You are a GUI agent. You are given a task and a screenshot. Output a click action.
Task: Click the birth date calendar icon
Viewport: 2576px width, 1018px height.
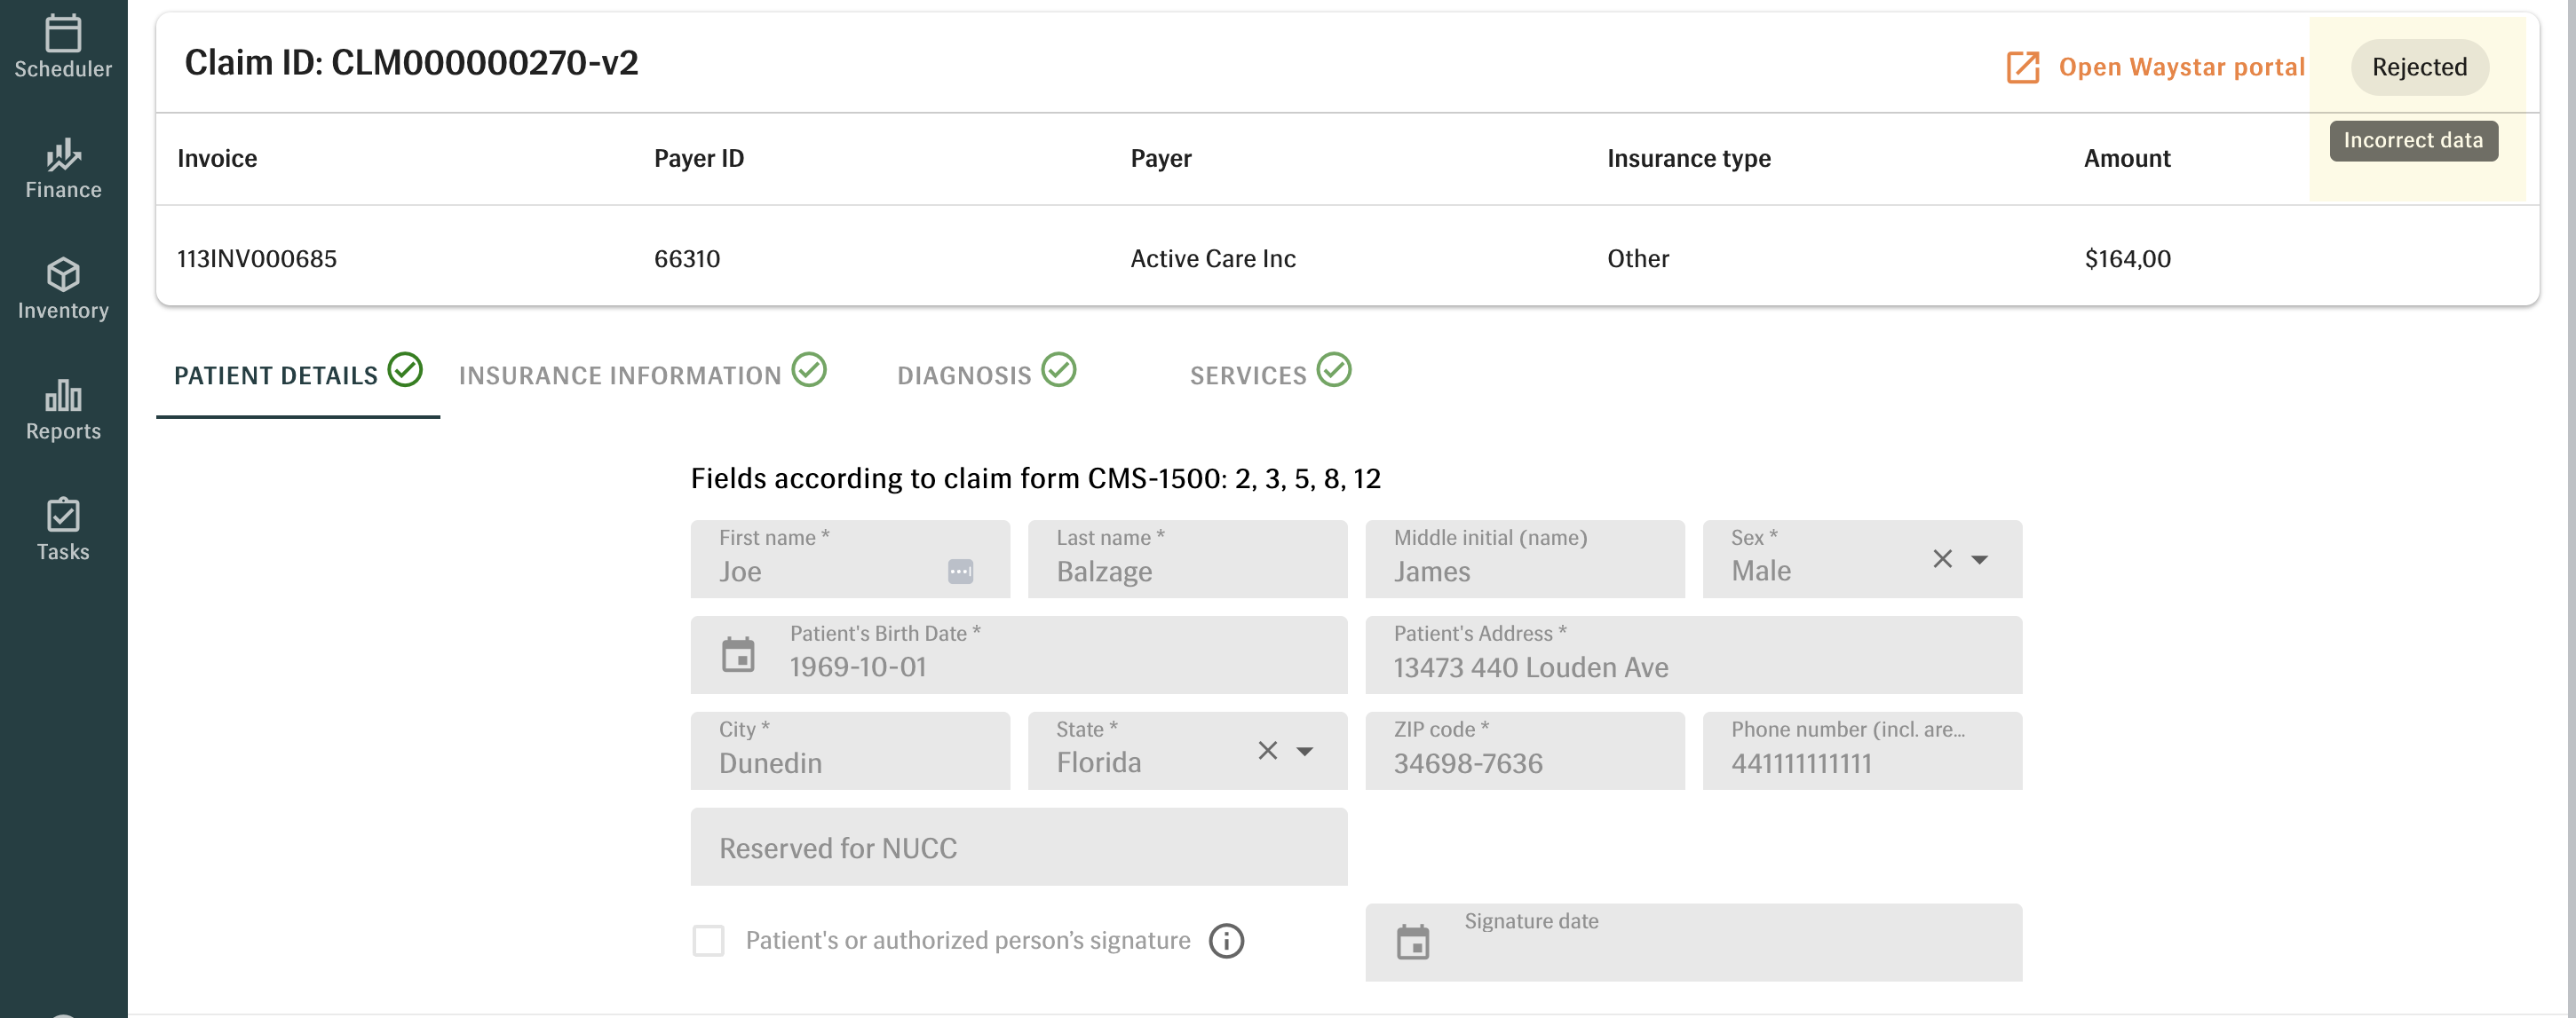coord(738,655)
